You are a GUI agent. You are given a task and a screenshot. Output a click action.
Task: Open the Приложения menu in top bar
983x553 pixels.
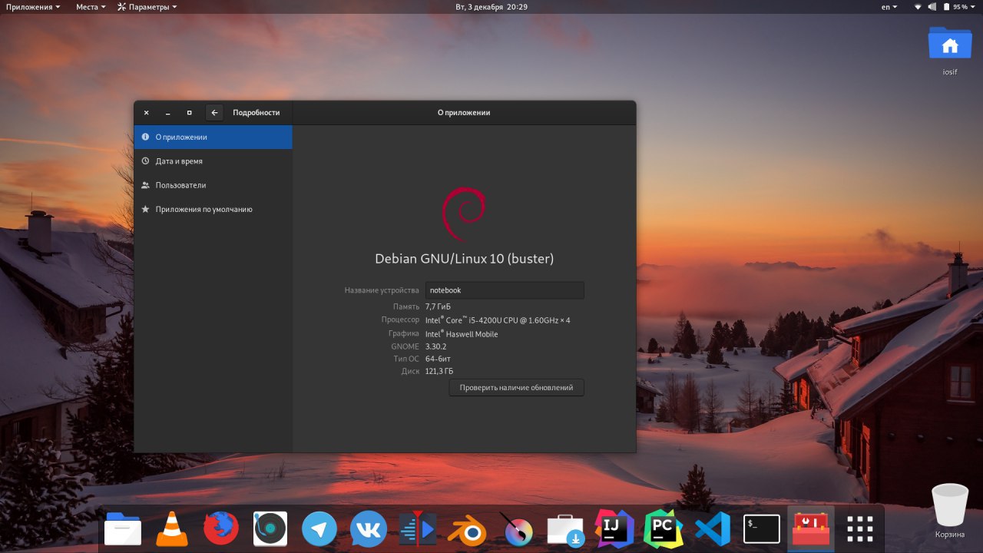click(34, 7)
